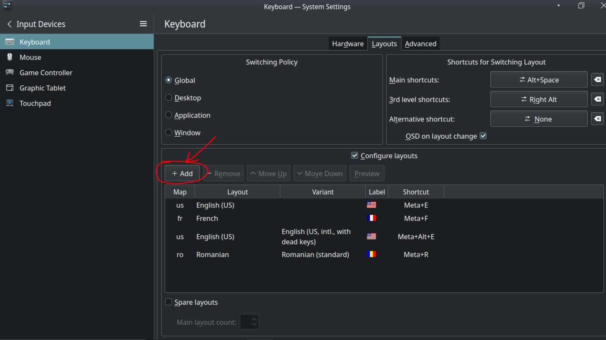Switch to the Hardware tab
Viewport: 606px width, 340px height.
(348, 44)
